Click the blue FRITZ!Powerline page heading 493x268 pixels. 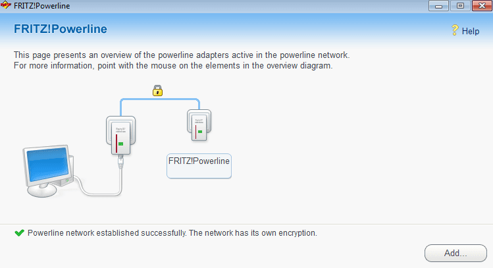(x=61, y=30)
